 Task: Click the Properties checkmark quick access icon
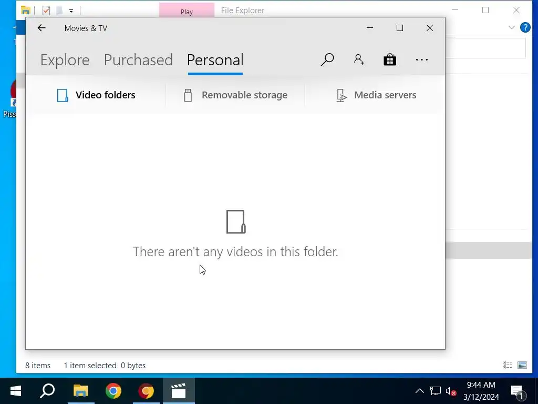click(46, 11)
